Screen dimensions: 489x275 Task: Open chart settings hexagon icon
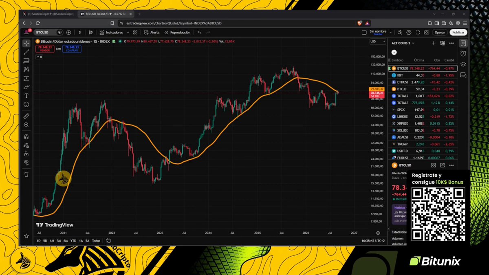tap(409, 32)
